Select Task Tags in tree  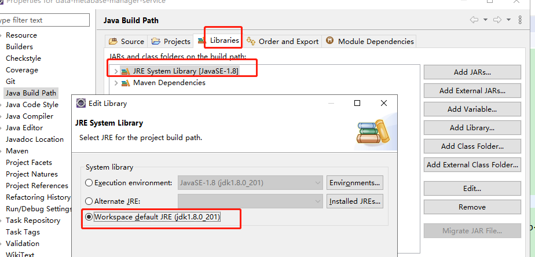pos(23,232)
